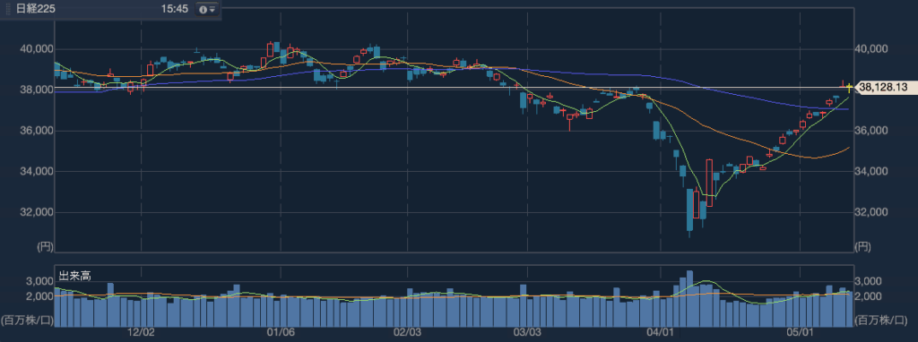Click the left axis 40,000 price label
Viewport: 918px width, 342px height.
[x=36, y=49]
